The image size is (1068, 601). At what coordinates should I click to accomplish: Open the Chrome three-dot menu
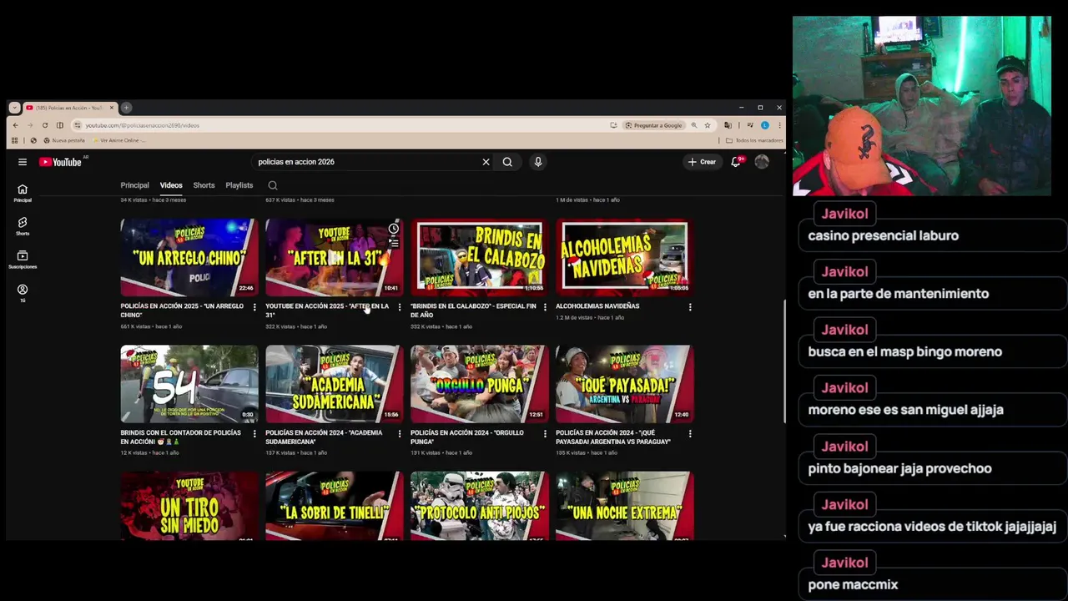point(779,125)
